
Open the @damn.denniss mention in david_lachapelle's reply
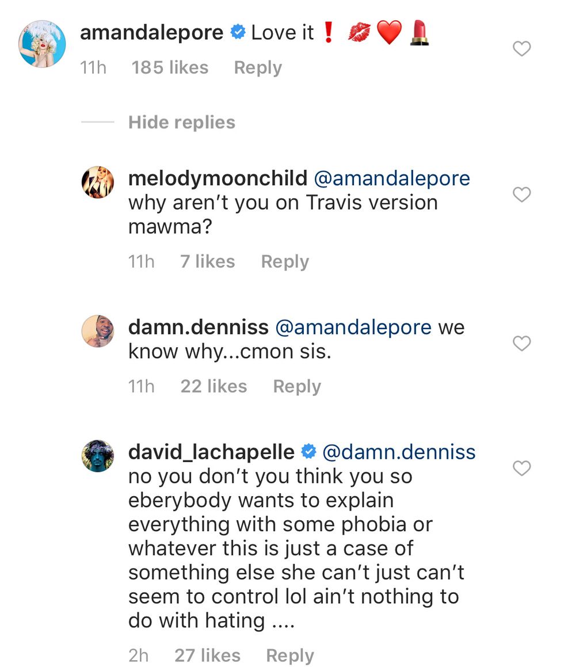pos(401,452)
